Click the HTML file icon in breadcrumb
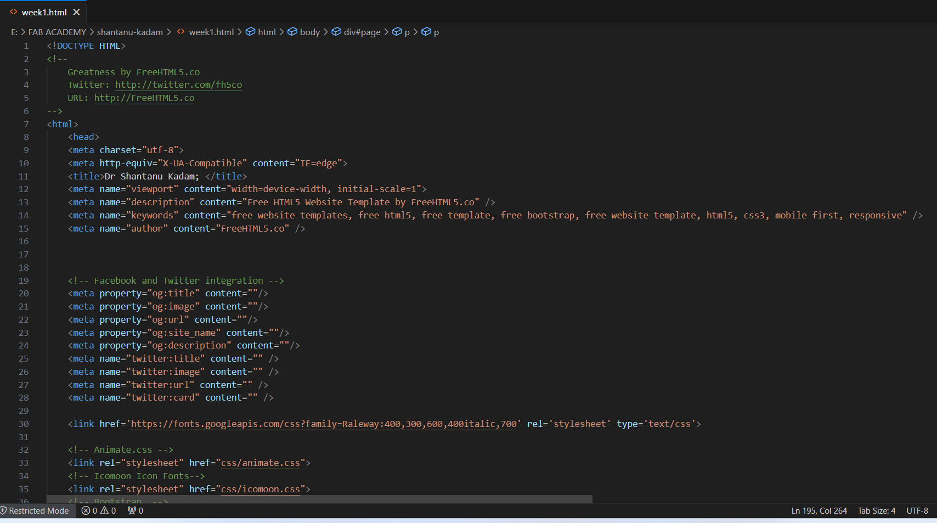 pos(180,32)
